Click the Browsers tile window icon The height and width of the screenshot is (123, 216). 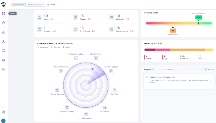(39, 29)
